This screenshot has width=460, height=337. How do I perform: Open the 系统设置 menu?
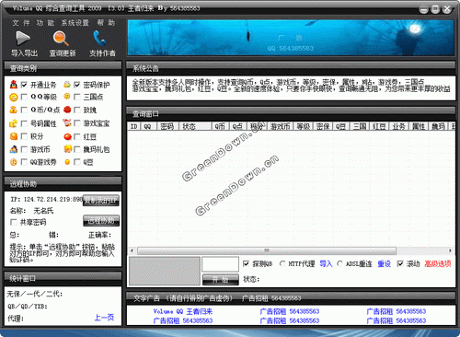(x=75, y=23)
